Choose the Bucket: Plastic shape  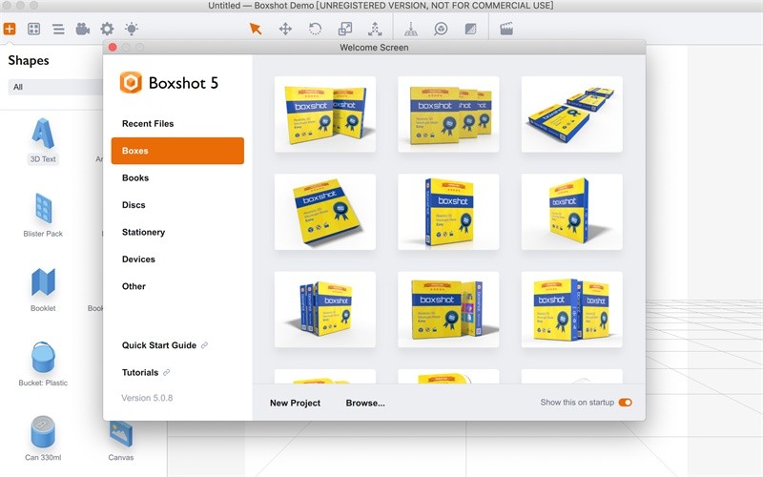point(43,364)
